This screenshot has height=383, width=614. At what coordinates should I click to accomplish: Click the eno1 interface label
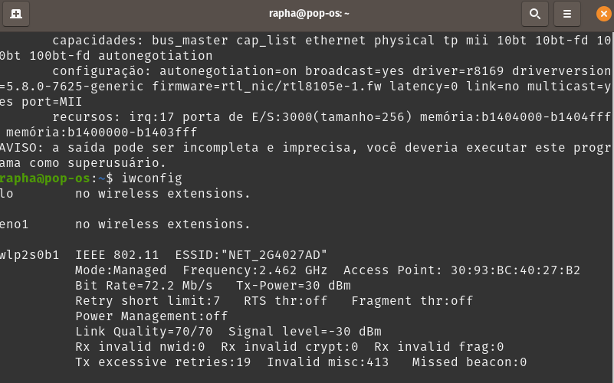pyautogui.click(x=14, y=224)
